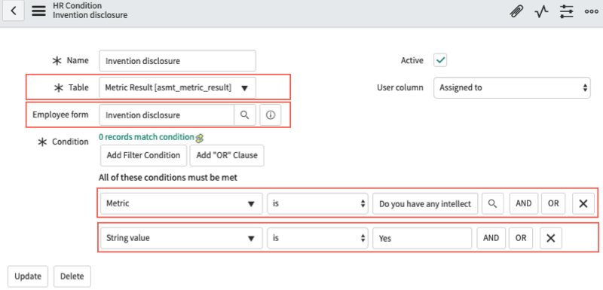The height and width of the screenshot is (290, 603).
Task: Open the String value field dropdown
Action: coord(182,238)
